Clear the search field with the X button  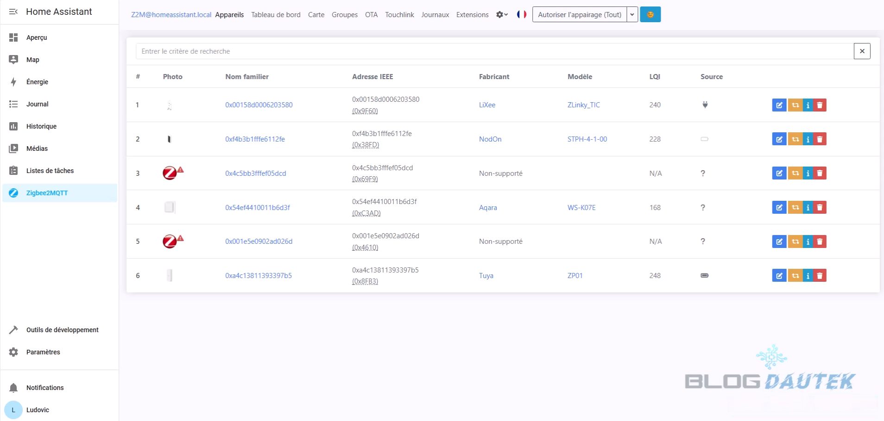[x=862, y=51]
